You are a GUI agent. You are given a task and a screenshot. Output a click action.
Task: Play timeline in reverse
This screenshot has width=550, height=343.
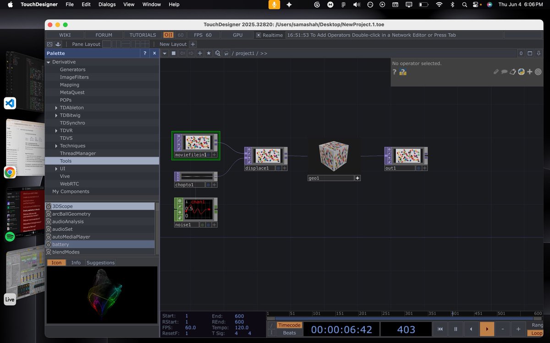tap(471, 329)
